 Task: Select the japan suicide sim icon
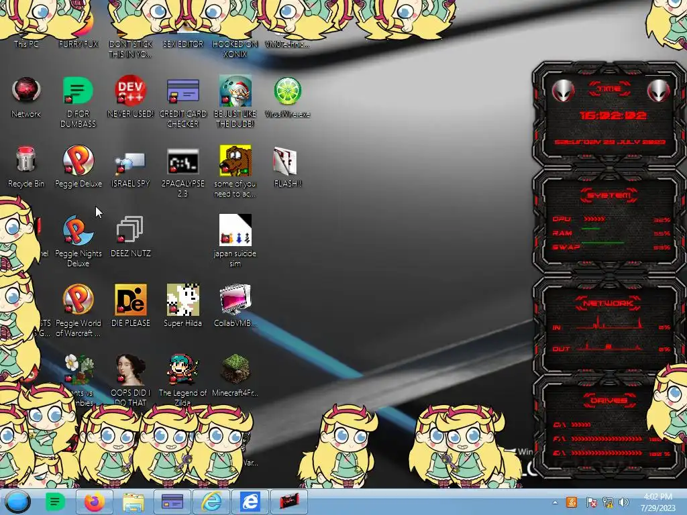click(x=235, y=241)
